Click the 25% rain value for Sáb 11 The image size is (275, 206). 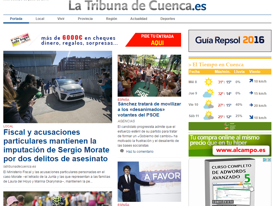coord(239,116)
